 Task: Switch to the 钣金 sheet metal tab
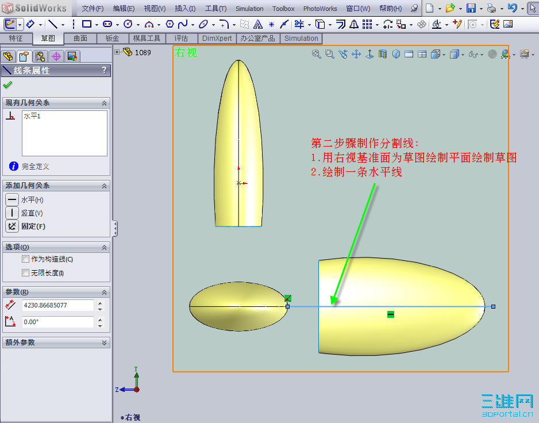point(113,39)
